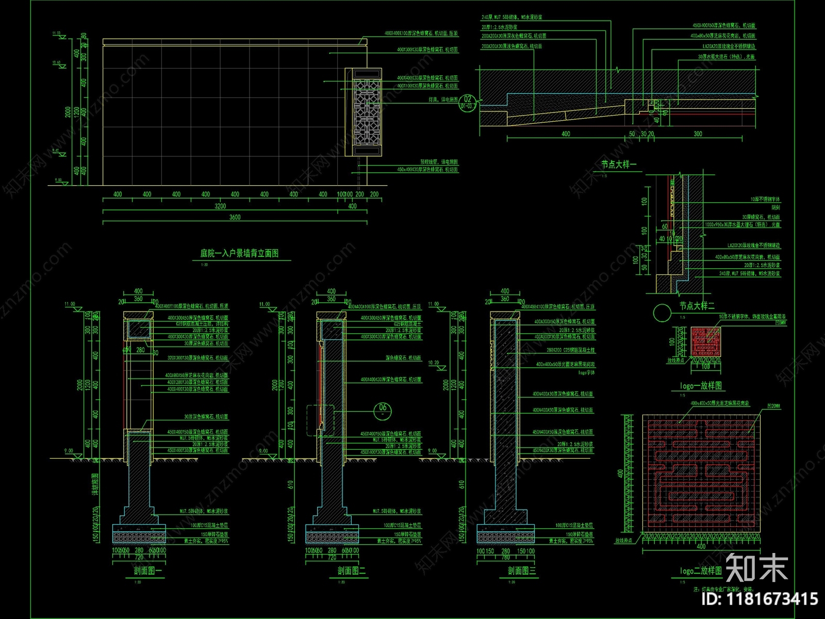Viewport: 825px width, 619px height.
Task: Click the note 240厚 MU7.5砖砌体 in top detail
Action: coord(511,17)
